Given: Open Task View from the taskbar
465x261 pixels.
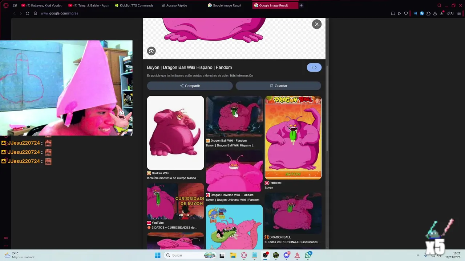Looking at the screenshot, I should tap(222, 255).
